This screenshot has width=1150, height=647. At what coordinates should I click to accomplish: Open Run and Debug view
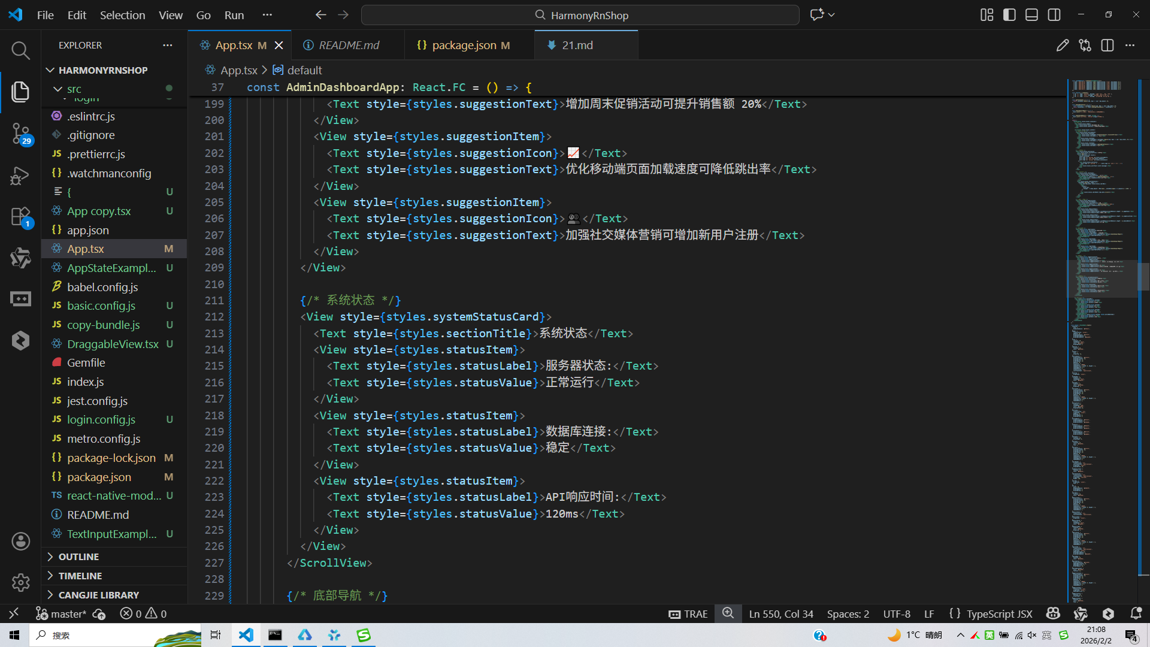[20, 176]
